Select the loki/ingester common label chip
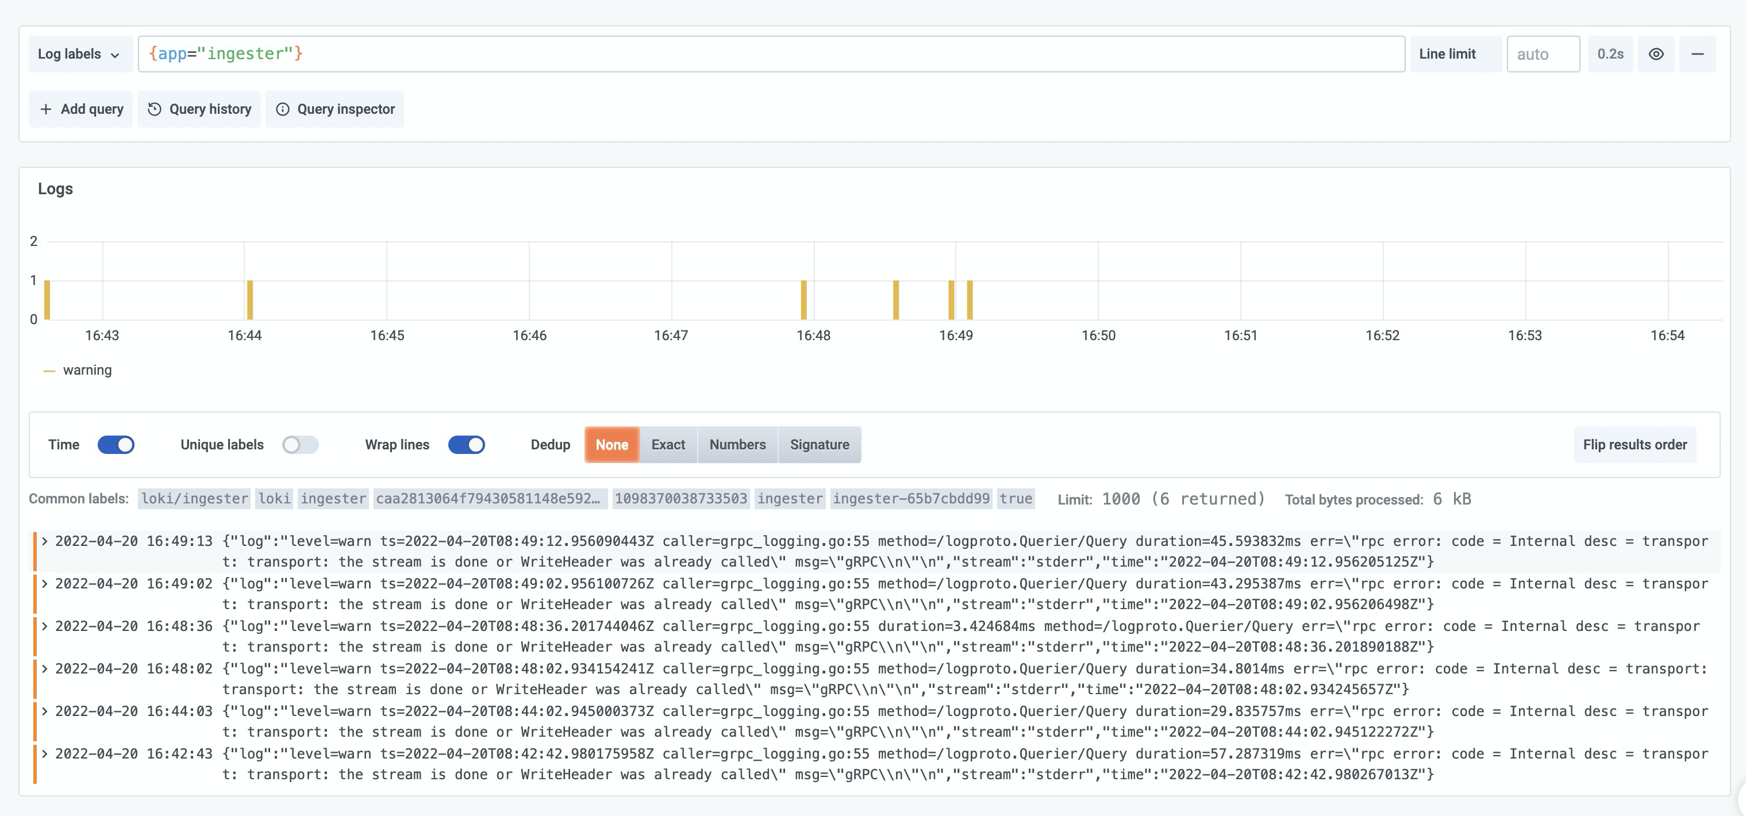Viewport: 1746px width, 816px height. point(194,499)
